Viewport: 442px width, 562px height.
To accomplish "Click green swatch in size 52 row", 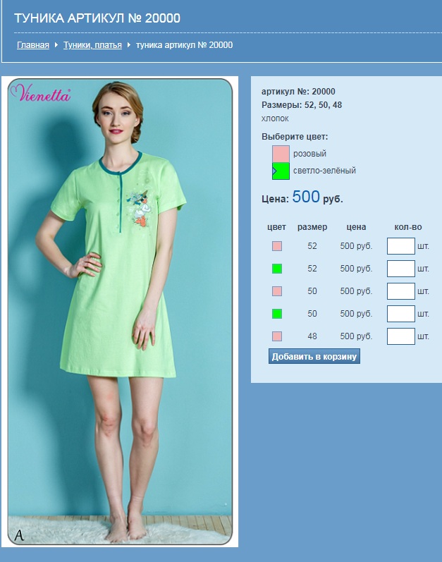I will point(277,269).
